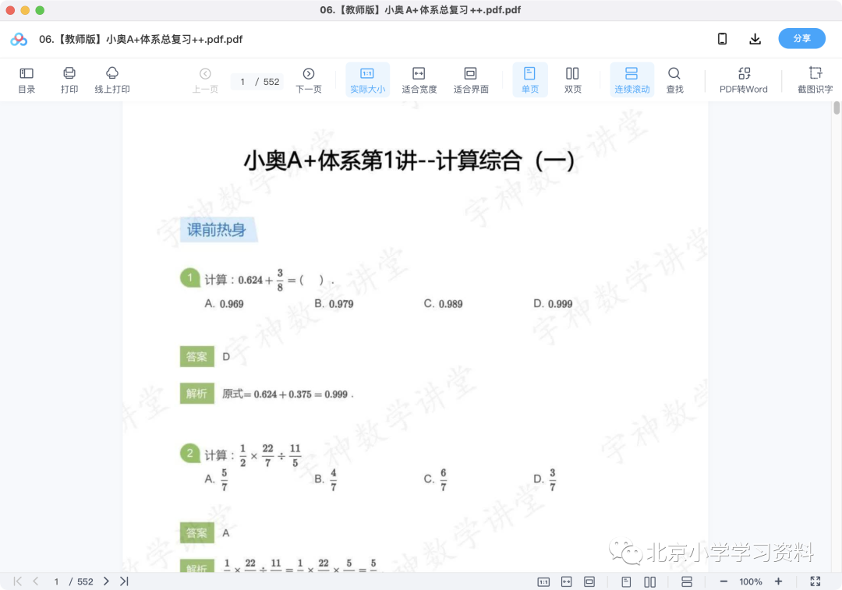Click the blue 分享 share button
The image size is (842, 590).
[x=801, y=39]
